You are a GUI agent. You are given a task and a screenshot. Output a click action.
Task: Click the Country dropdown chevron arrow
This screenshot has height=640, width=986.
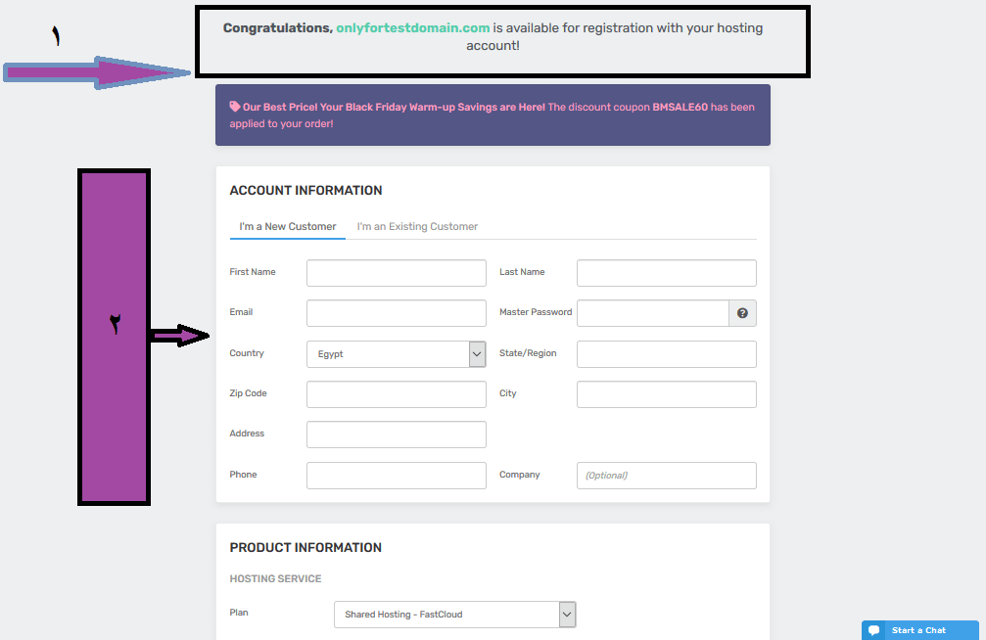tap(477, 354)
